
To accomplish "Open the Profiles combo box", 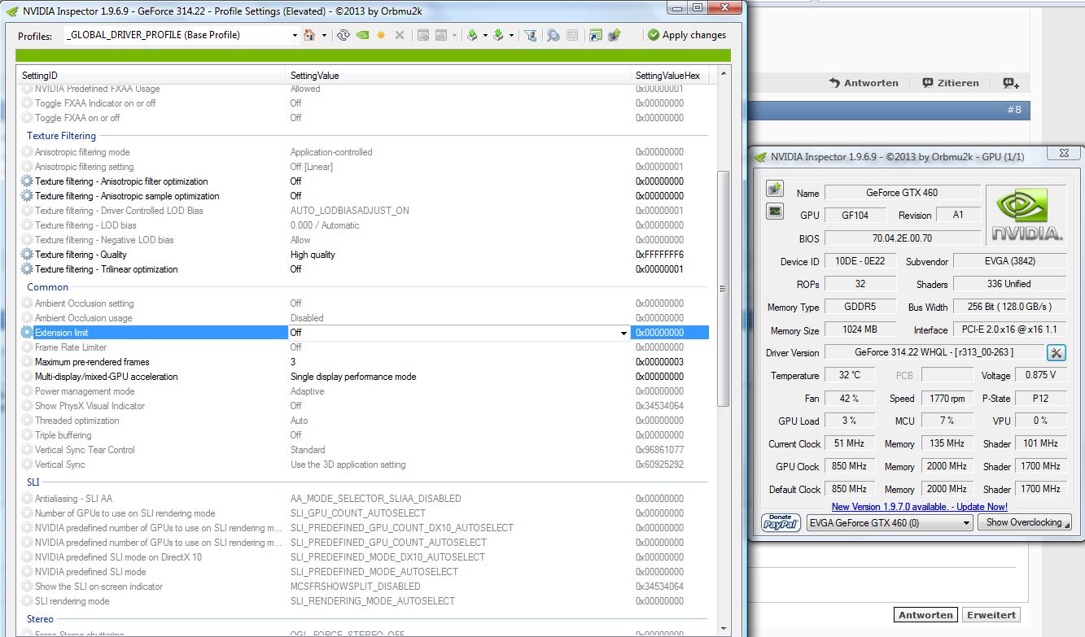I will click(182, 35).
